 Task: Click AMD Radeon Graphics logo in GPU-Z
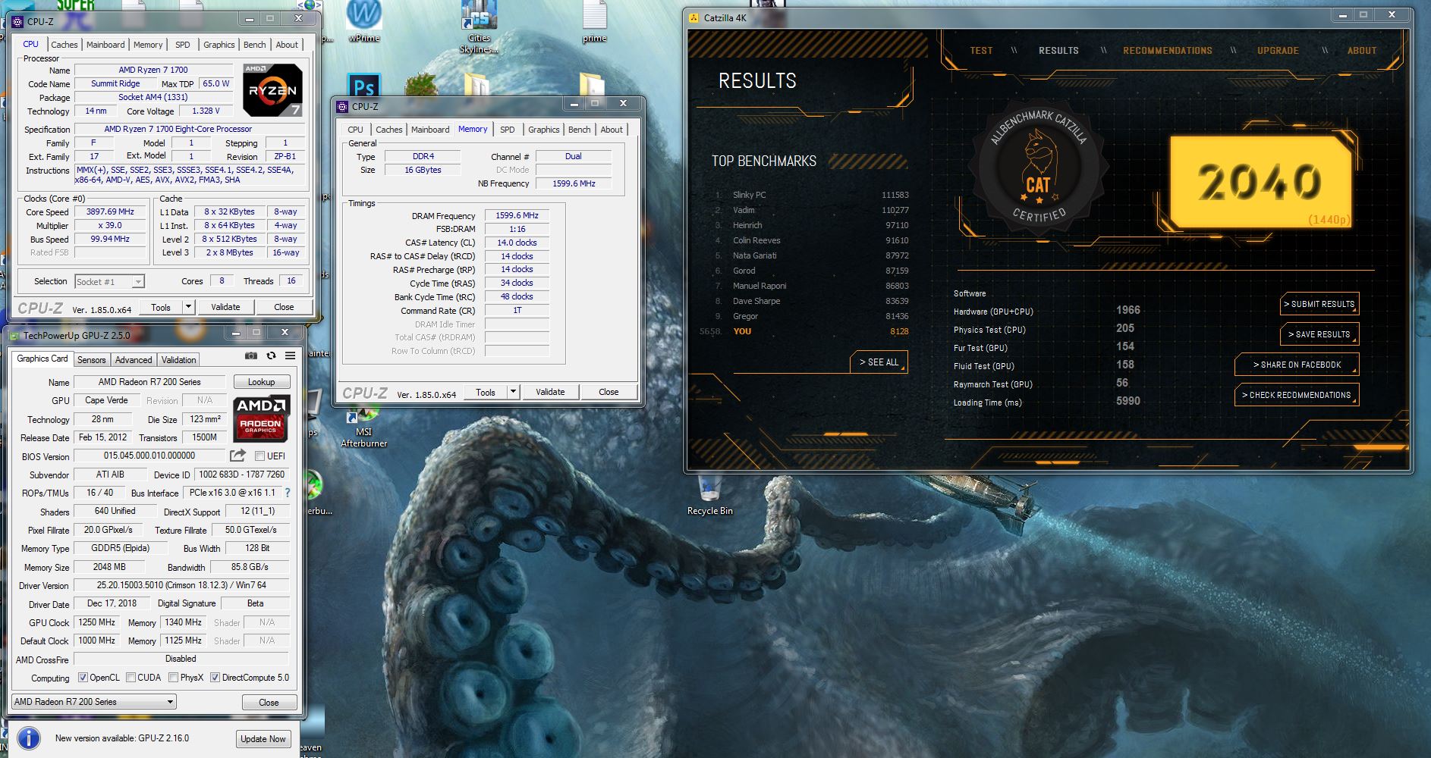tap(261, 419)
